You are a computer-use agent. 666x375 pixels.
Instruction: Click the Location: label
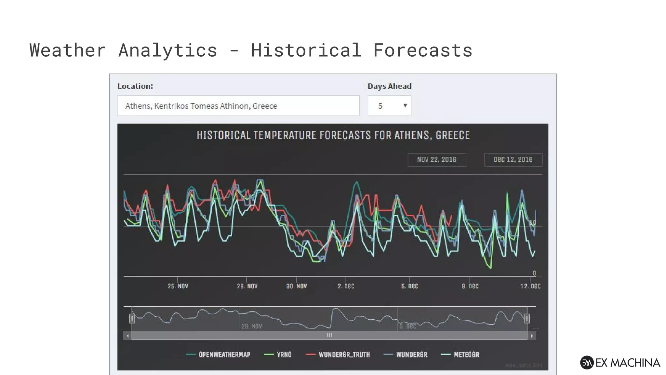[x=135, y=86]
